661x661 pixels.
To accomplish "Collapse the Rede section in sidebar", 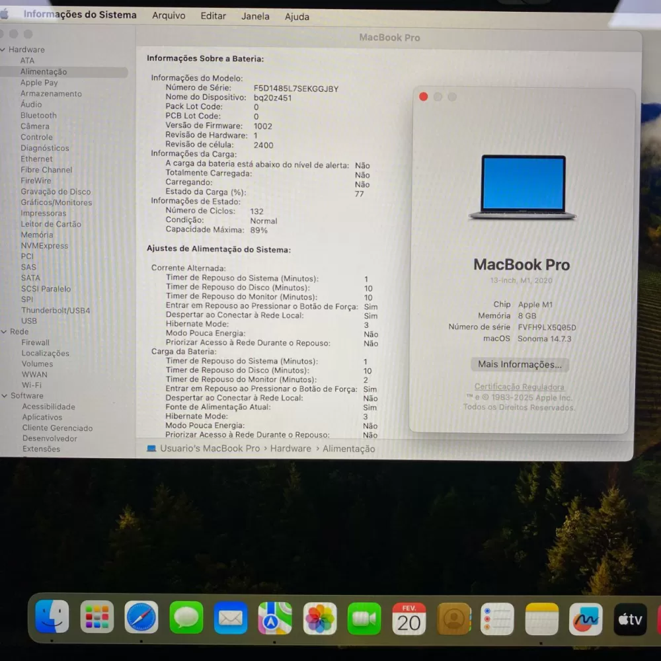I will [x=4, y=332].
